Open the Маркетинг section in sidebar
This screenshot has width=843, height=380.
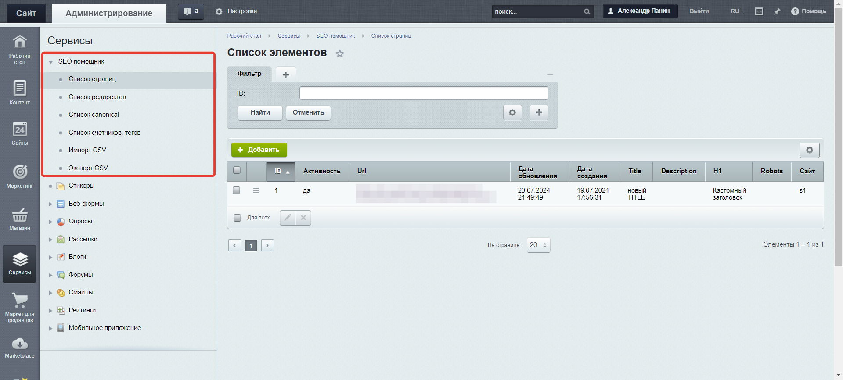(20, 176)
